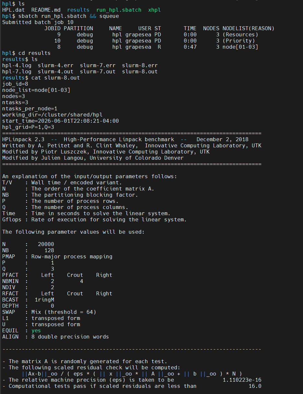The image size is (303, 394).
Task: Click the hpl_grid=P=1,Q=3 line
Action: pyautogui.click(x=28, y=127)
